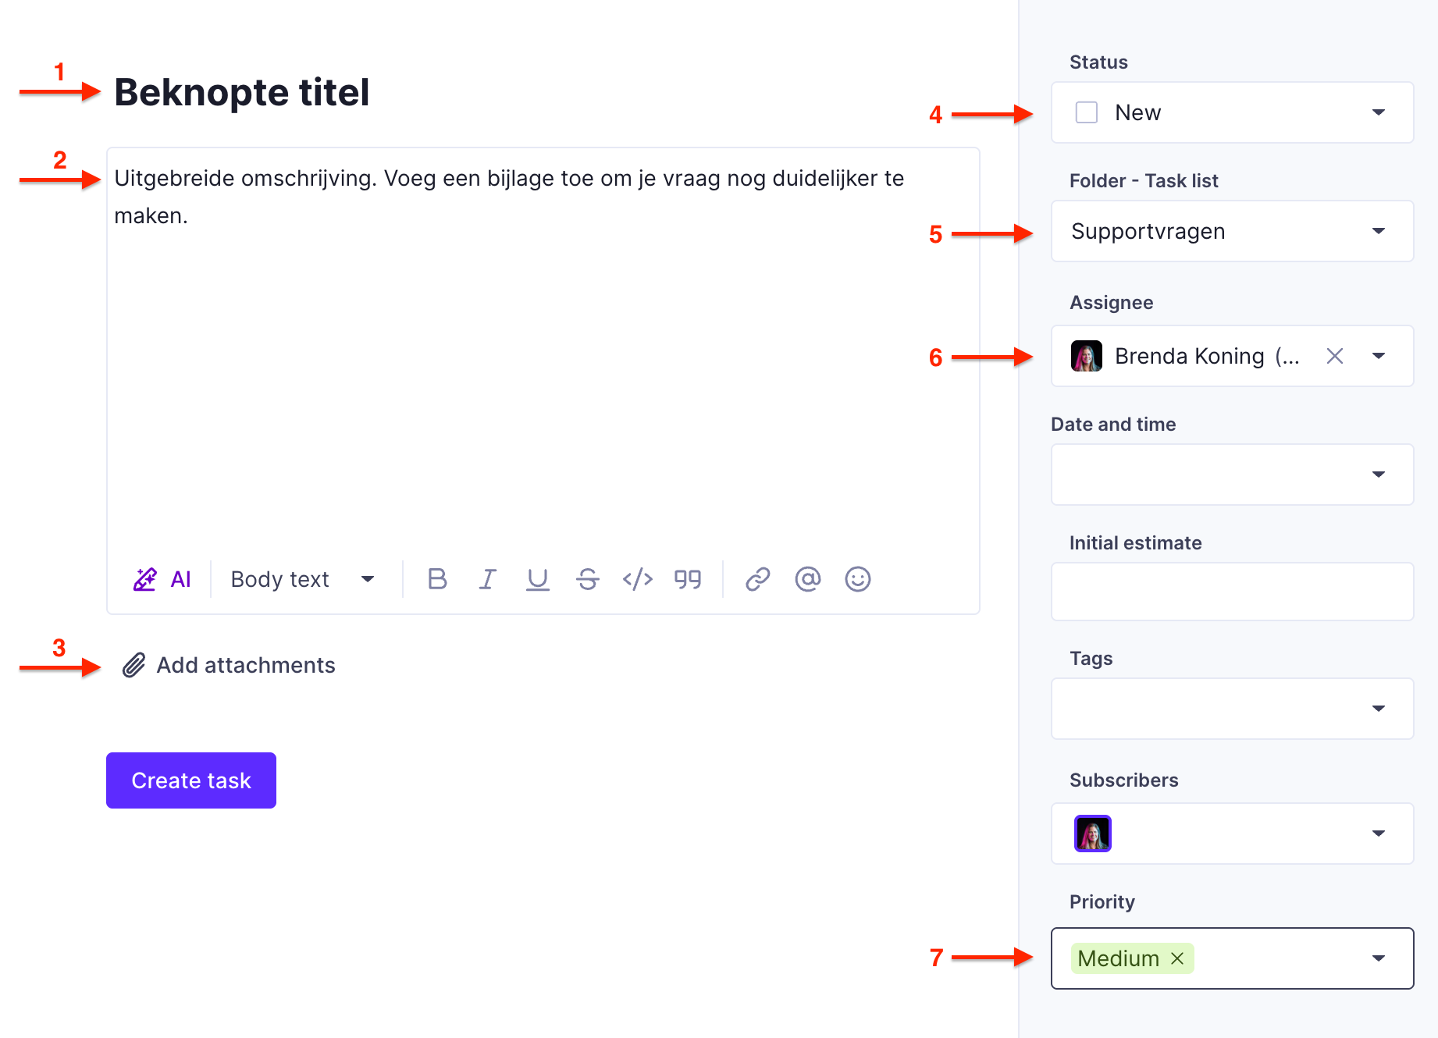This screenshot has height=1038, width=1438.
Task: Remove the Medium priority tag
Action: pos(1177,958)
